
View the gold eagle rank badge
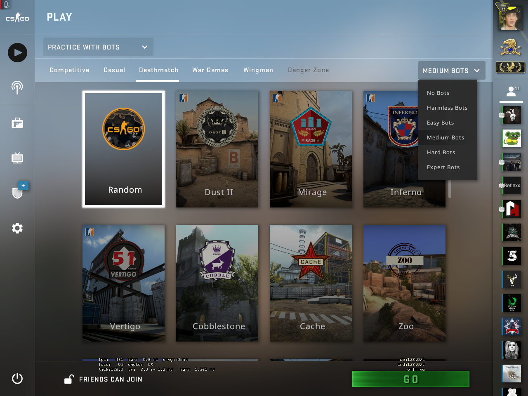510,47
